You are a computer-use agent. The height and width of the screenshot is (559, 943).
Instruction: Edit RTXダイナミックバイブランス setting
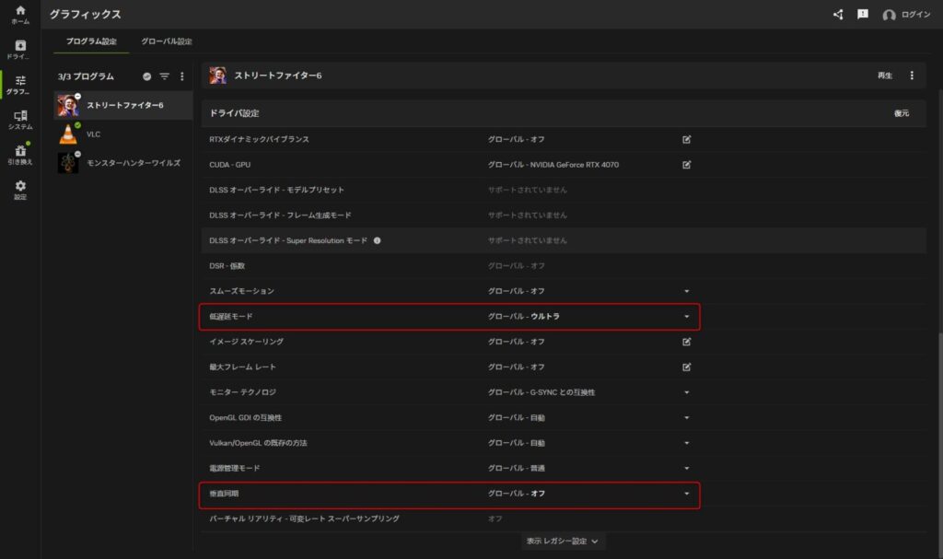(686, 139)
